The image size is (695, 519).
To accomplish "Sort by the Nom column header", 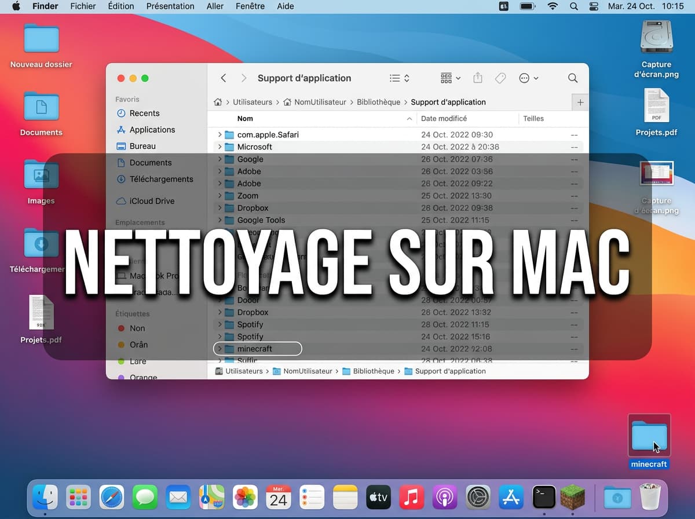I will coord(245,118).
